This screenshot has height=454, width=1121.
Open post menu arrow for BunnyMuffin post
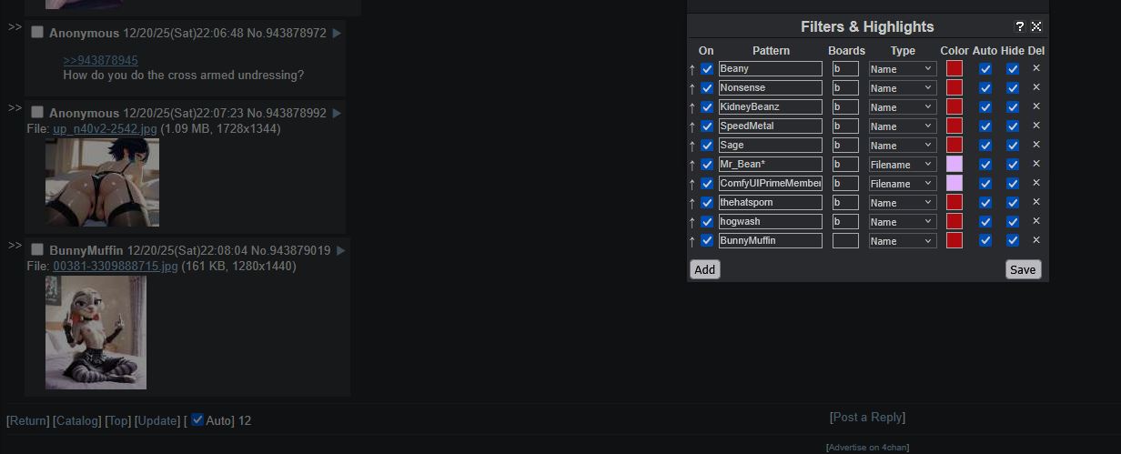340,250
